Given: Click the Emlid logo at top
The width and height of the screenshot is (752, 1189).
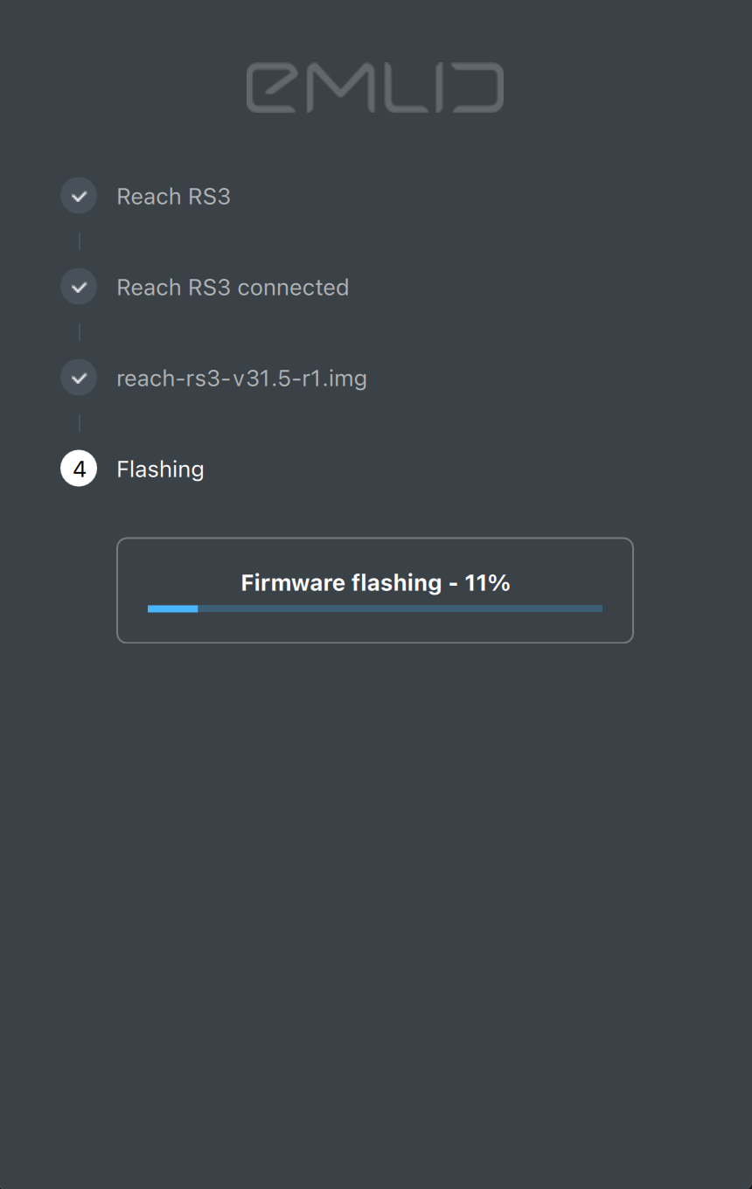Looking at the screenshot, I should point(375,87).
